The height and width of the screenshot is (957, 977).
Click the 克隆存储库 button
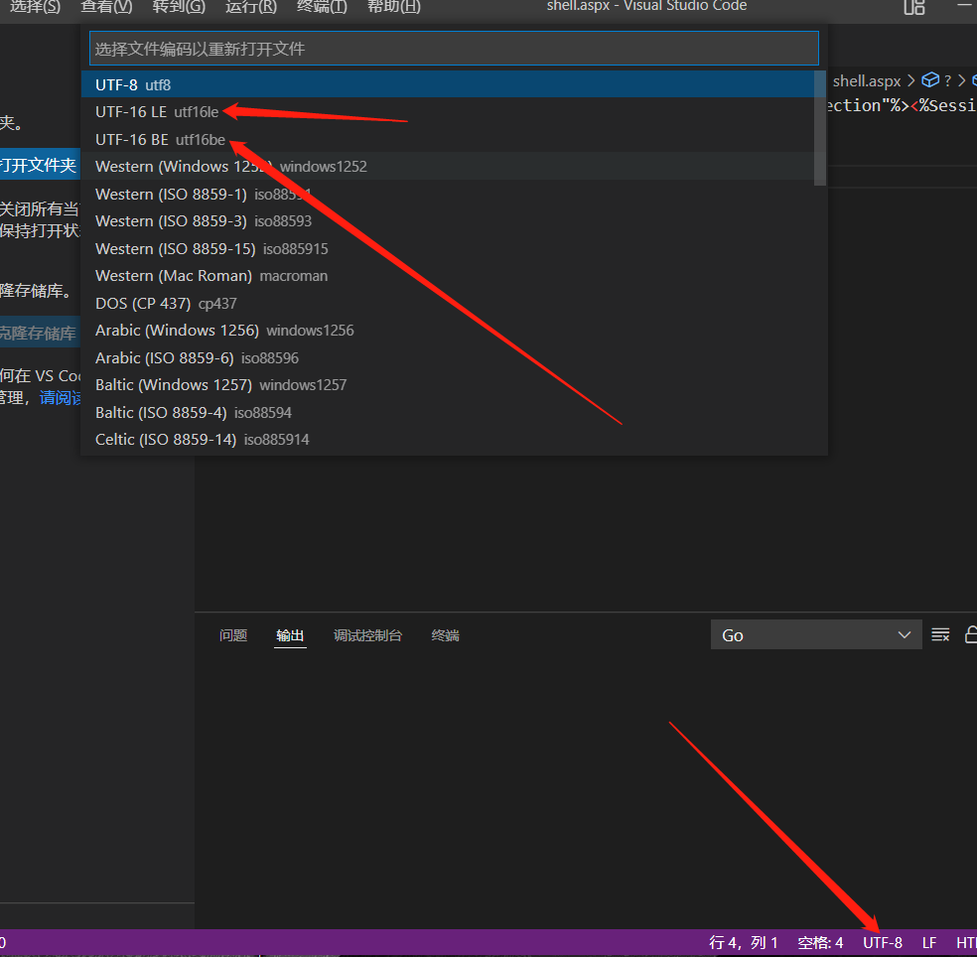click(x=40, y=333)
